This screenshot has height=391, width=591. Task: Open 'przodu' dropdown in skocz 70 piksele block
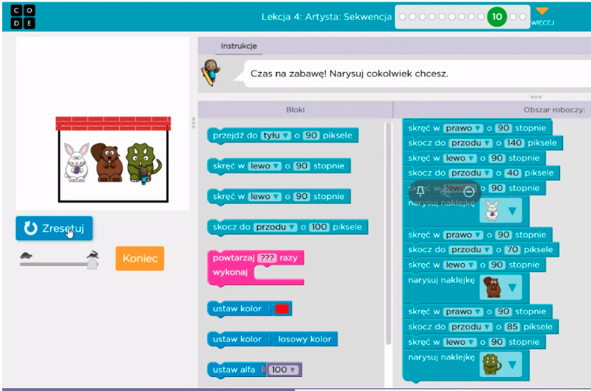pos(470,250)
